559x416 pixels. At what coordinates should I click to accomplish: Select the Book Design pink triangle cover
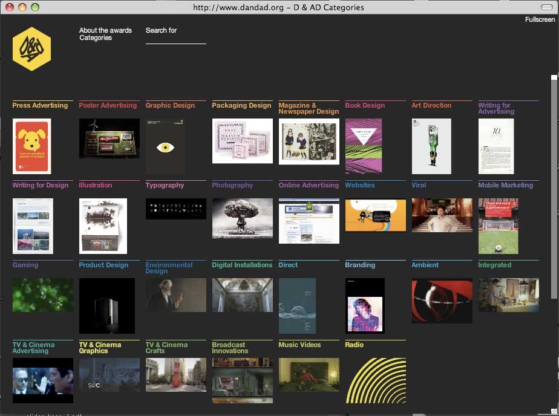[x=363, y=146]
